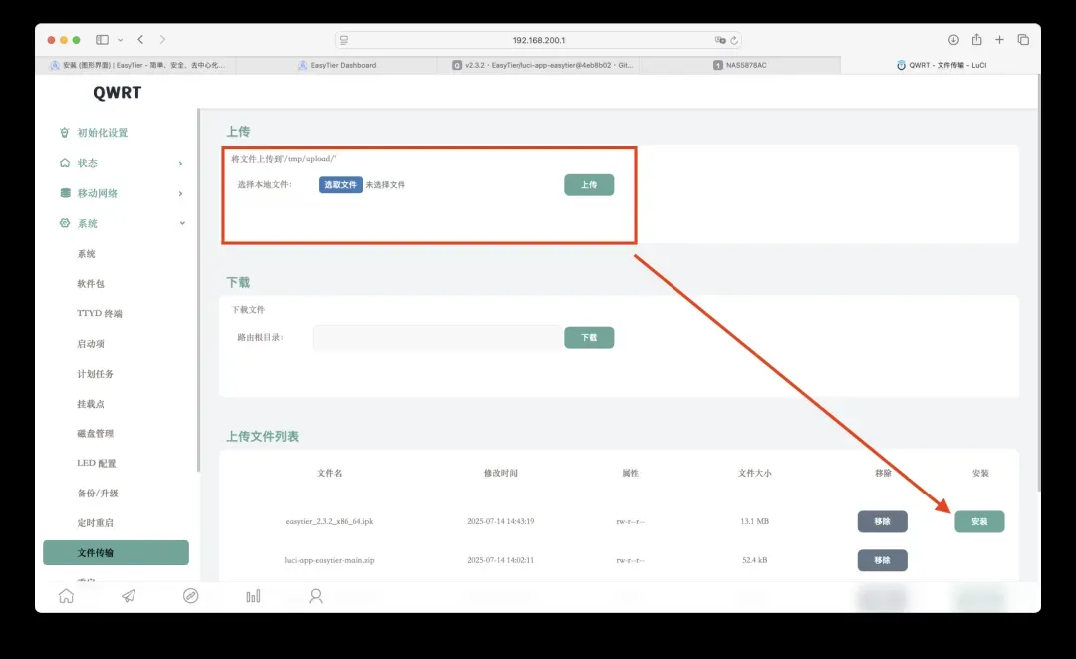Open Safari downloads icon
The height and width of the screenshot is (659, 1076).
pos(953,40)
